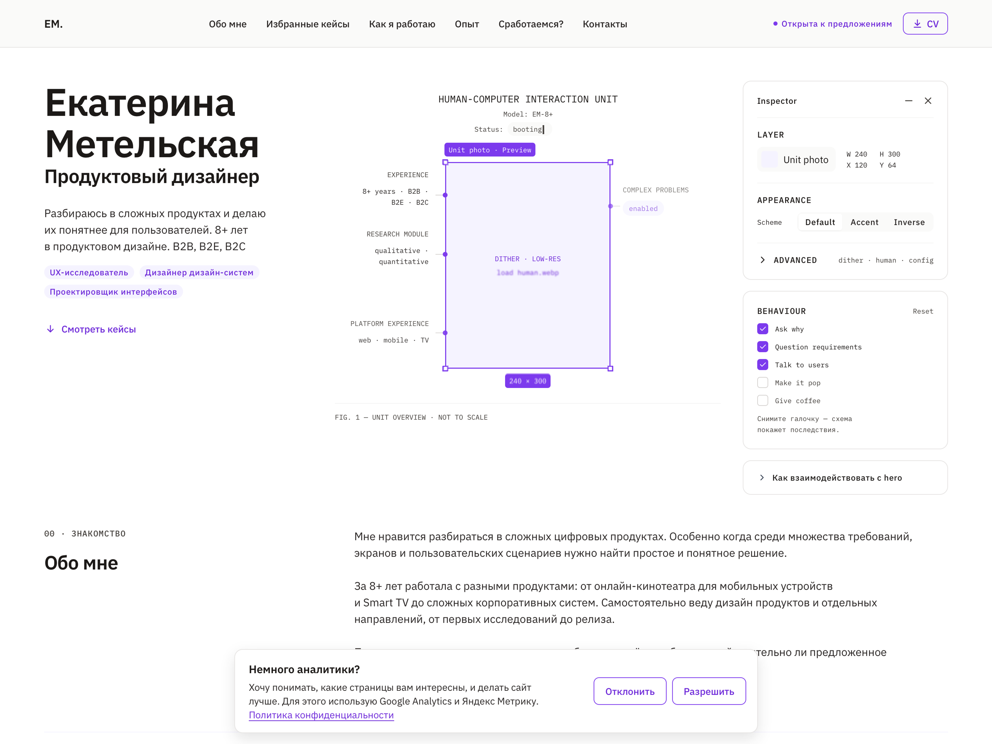Open the Обо мне nav link
Screen dimensions: 992x744
pyautogui.click(x=228, y=24)
